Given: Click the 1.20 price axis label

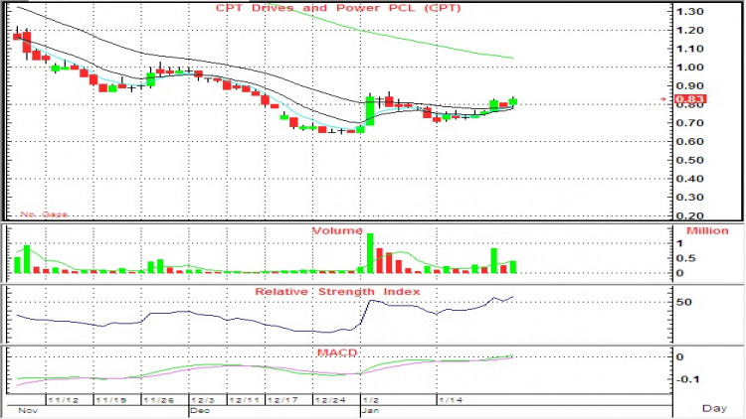Looking at the screenshot, I should click(690, 31).
